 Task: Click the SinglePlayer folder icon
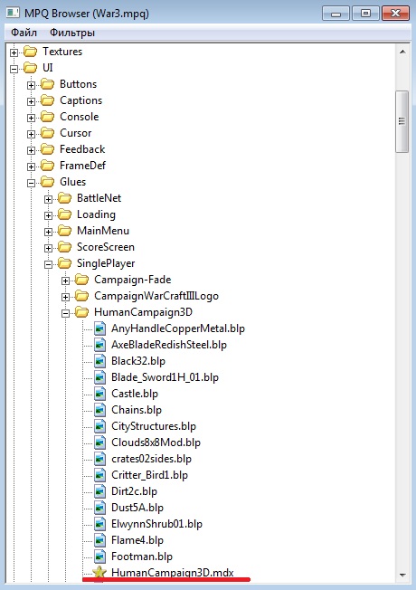(65, 263)
